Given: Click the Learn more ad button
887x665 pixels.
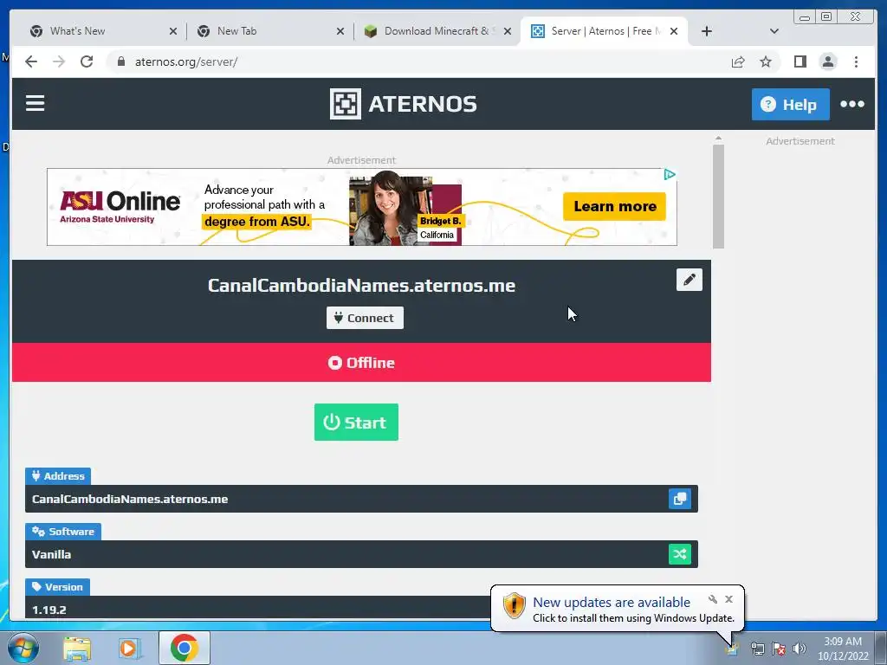Looking at the screenshot, I should click(614, 206).
